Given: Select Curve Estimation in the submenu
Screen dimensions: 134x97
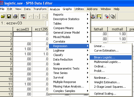Looking at the screenshot, I should [111, 50].
